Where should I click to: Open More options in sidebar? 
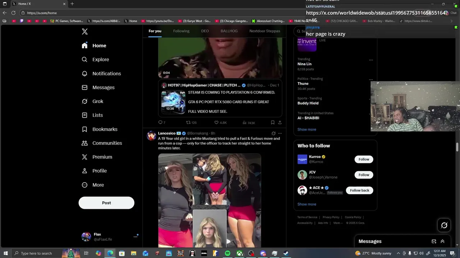click(x=93, y=185)
